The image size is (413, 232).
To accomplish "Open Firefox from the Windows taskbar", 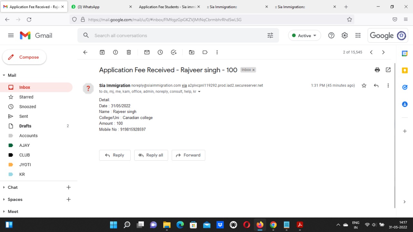I will click(260, 225).
